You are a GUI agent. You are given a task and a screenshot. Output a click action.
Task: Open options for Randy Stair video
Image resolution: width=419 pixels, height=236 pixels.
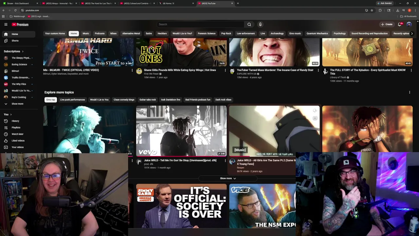(x=318, y=70)
